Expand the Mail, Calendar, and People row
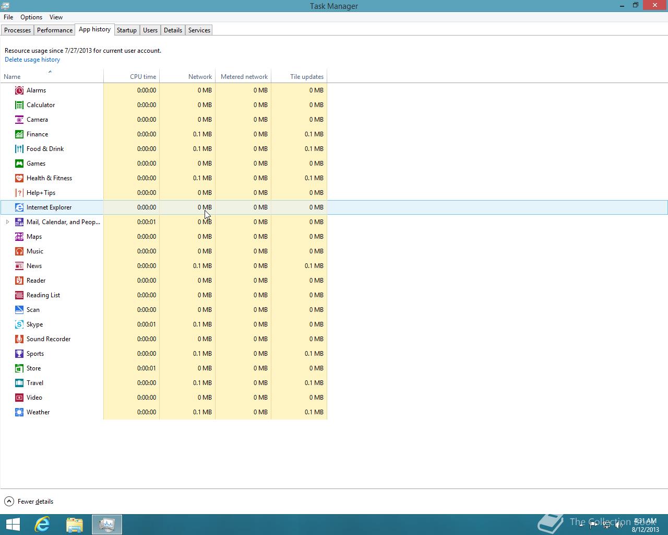The width and height of the screenshot is (668, 535). point(7,222)
